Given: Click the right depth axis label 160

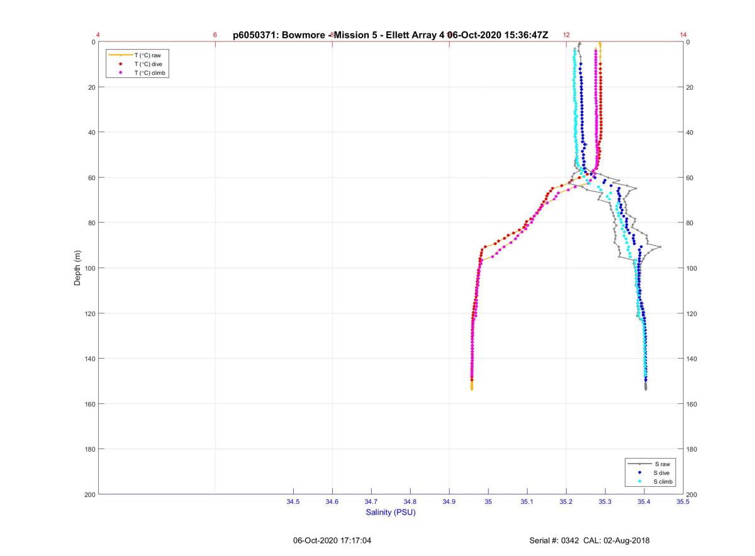Looking at the screenshot, I should tap(693, 404).
